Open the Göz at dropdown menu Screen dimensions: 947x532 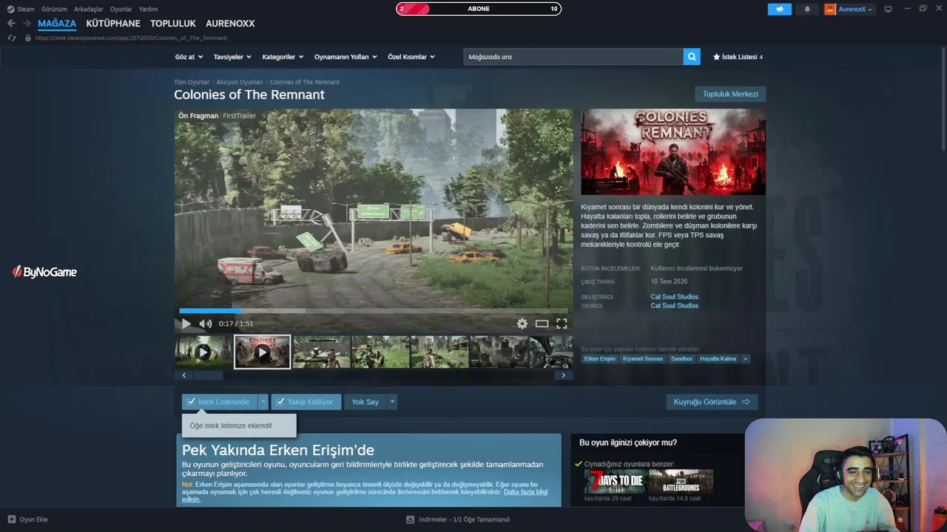point(189,57)
